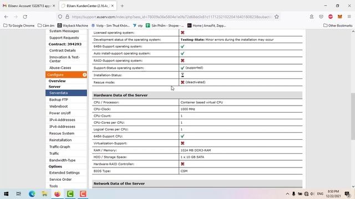Viewport: 355px width, 199px height.
Task: Open Traffic-Graph page
Action: [x=60, y=146]
